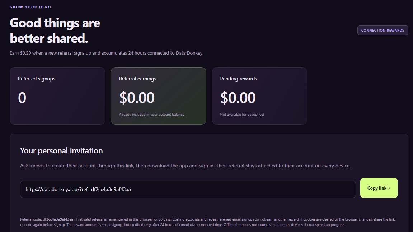Click the Referral earnings card title
Screen dimensions: 413x232
(x=137, y=79)
